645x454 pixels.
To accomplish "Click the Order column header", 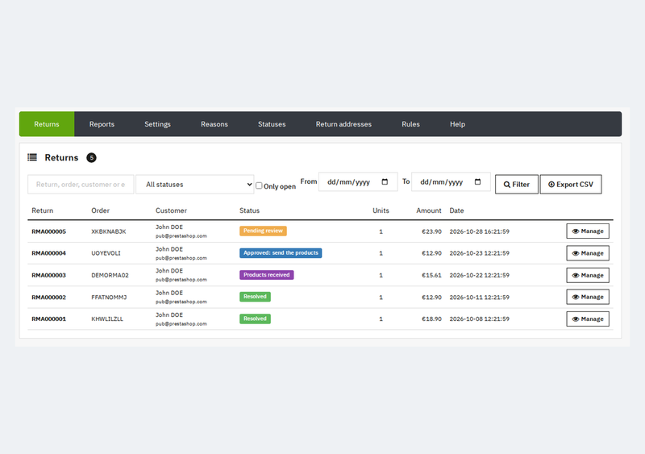I will coord(100,210).
